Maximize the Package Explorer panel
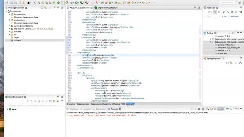 (62, 8)
